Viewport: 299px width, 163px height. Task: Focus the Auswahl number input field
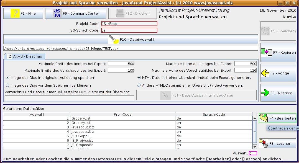click(253, 153)
